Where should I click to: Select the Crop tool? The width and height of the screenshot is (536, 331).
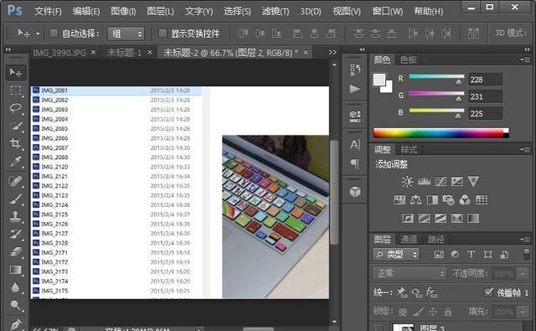coord(16,143)
